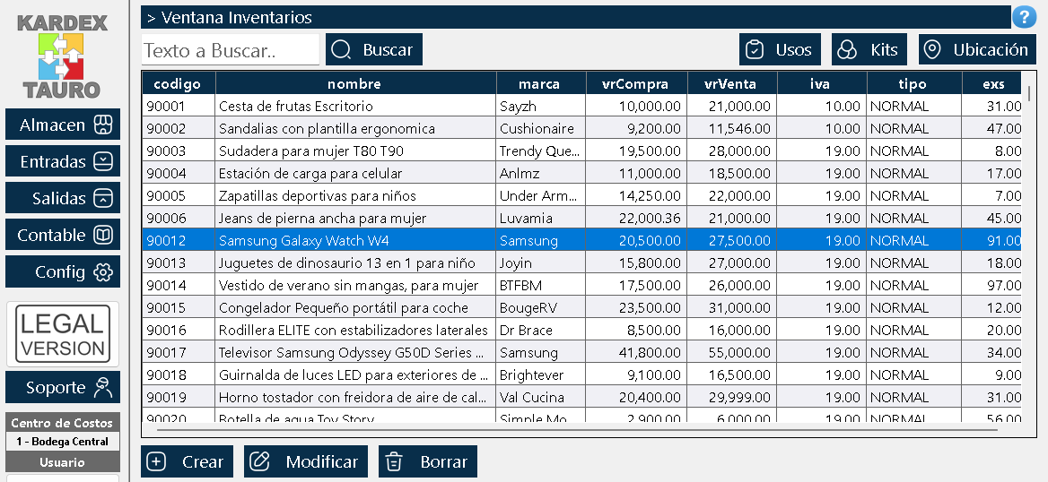The image size is (1048, 482).
Task: Sort by the vrCompra column header
Action: click(635, 83)
